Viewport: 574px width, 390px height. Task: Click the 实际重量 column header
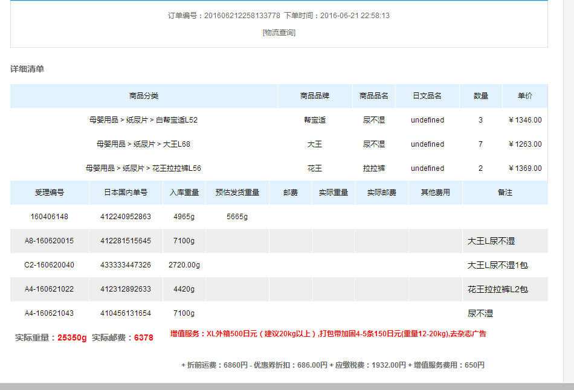[334, 193]
